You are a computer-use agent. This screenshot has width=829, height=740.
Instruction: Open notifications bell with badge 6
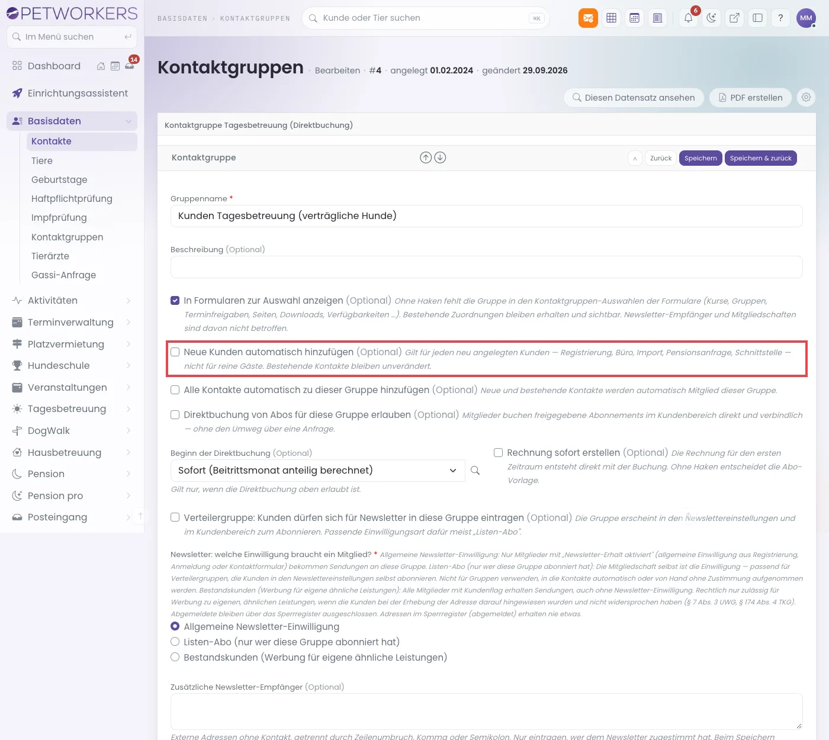click(689, 18)
